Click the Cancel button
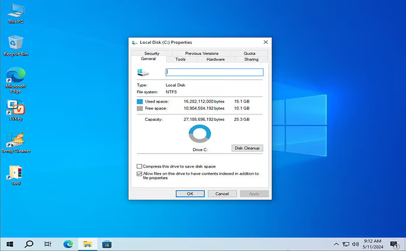The image size is (406, 251). coord(222,194)
